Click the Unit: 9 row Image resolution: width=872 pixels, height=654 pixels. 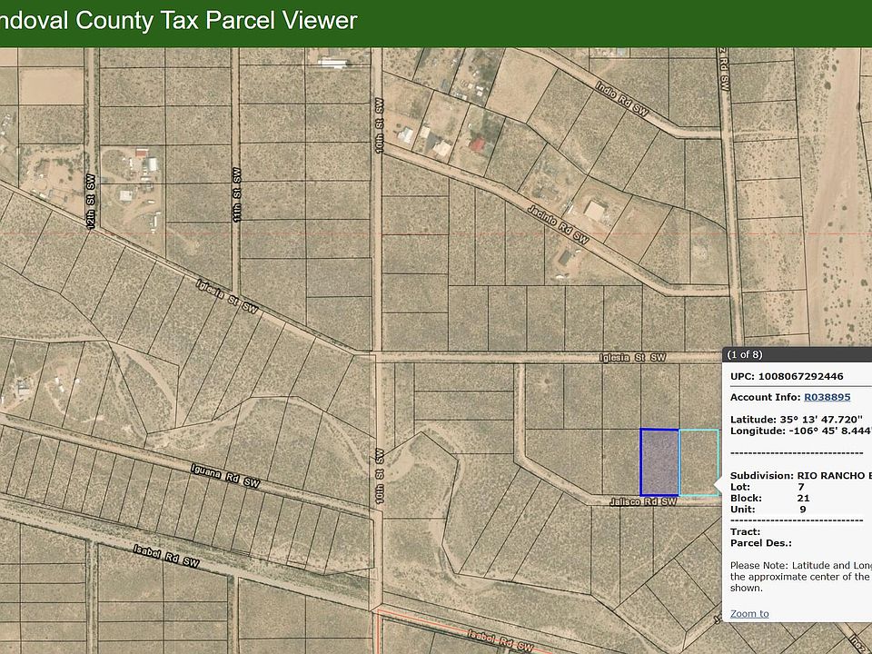click(x=768, y=509)
